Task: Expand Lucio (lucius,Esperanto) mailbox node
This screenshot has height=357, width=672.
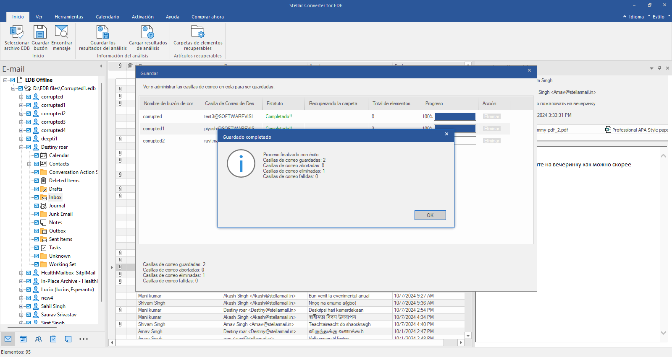Action: pyautogui.click(x=21, y=290)
